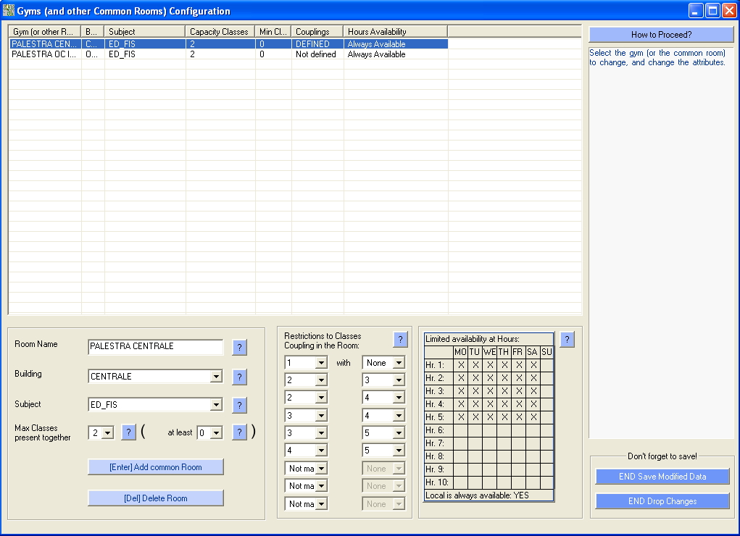Open first coupling dropdown showing 1

(x=321, y=363)
